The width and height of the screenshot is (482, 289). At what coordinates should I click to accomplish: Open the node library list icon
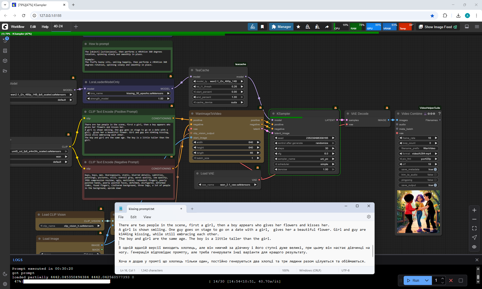click(x=5, y=51)
